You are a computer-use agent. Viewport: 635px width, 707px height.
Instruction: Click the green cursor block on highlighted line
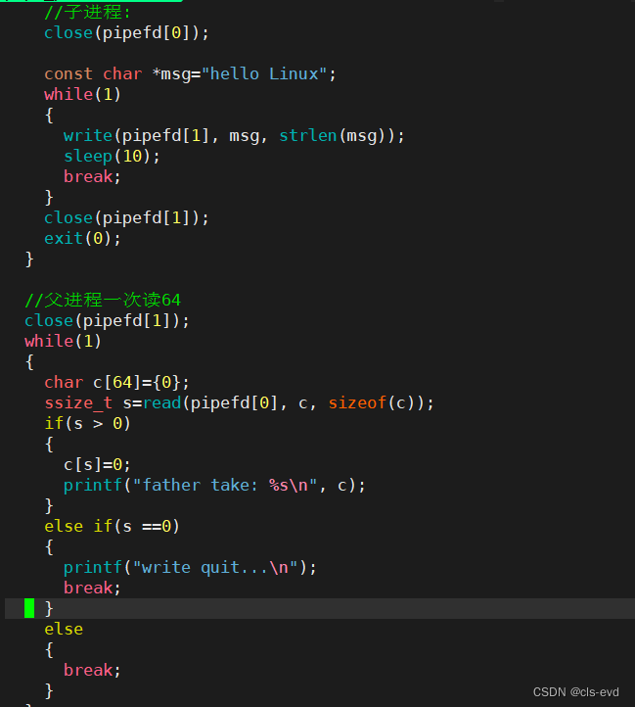coord(29,608)
